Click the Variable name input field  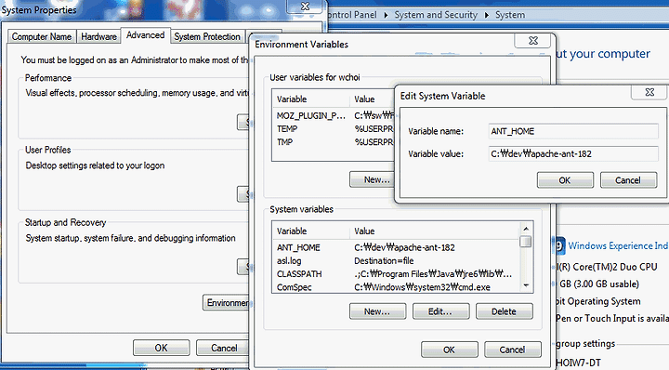click(x=573, y=131)
